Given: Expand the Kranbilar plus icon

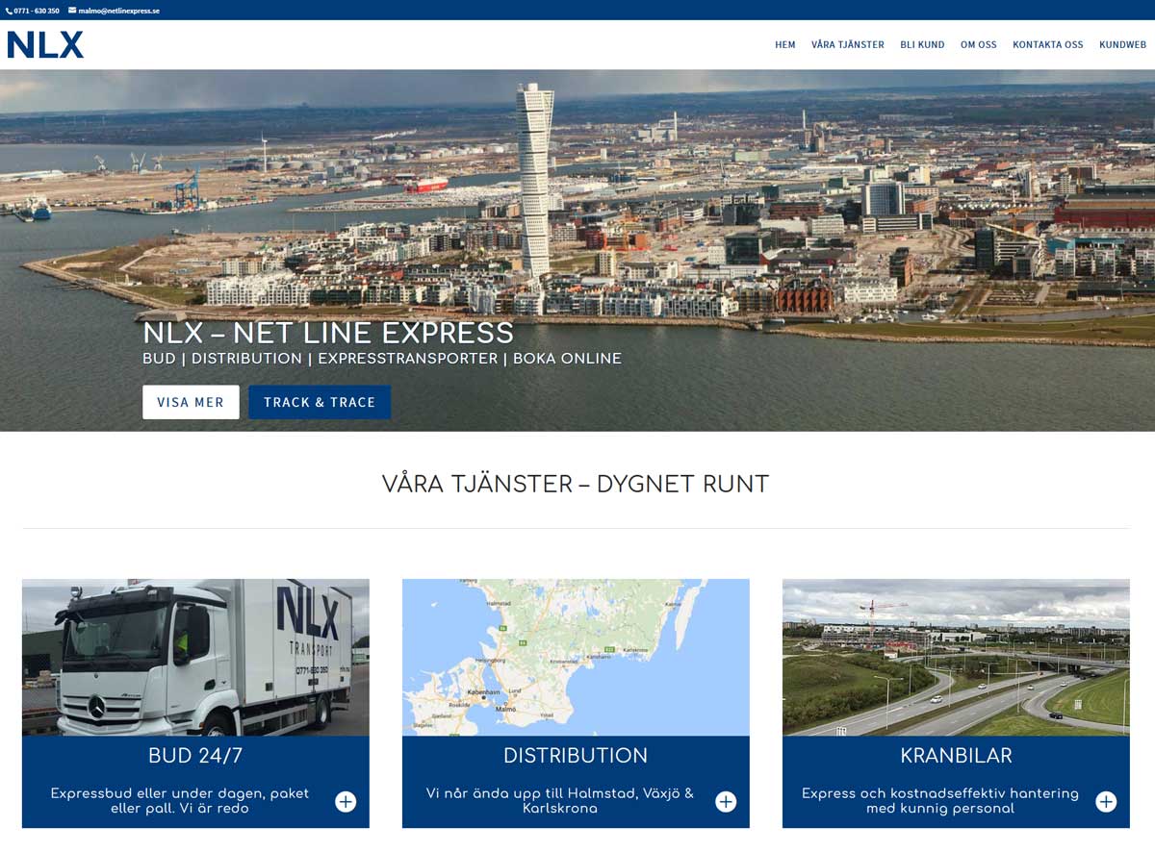Looking at the screenshot, I should point(1106,801).
